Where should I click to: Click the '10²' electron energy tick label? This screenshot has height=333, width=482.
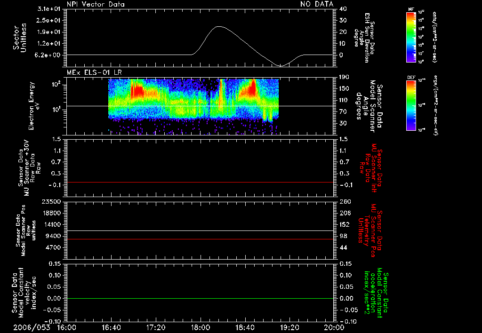coord(56,84)
